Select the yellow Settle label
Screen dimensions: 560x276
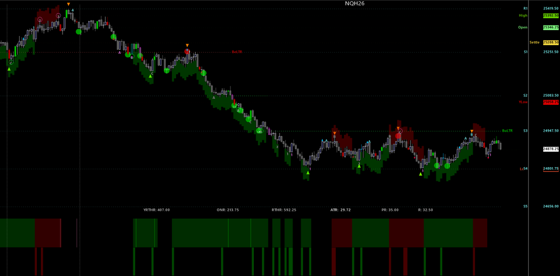(534, 42)
